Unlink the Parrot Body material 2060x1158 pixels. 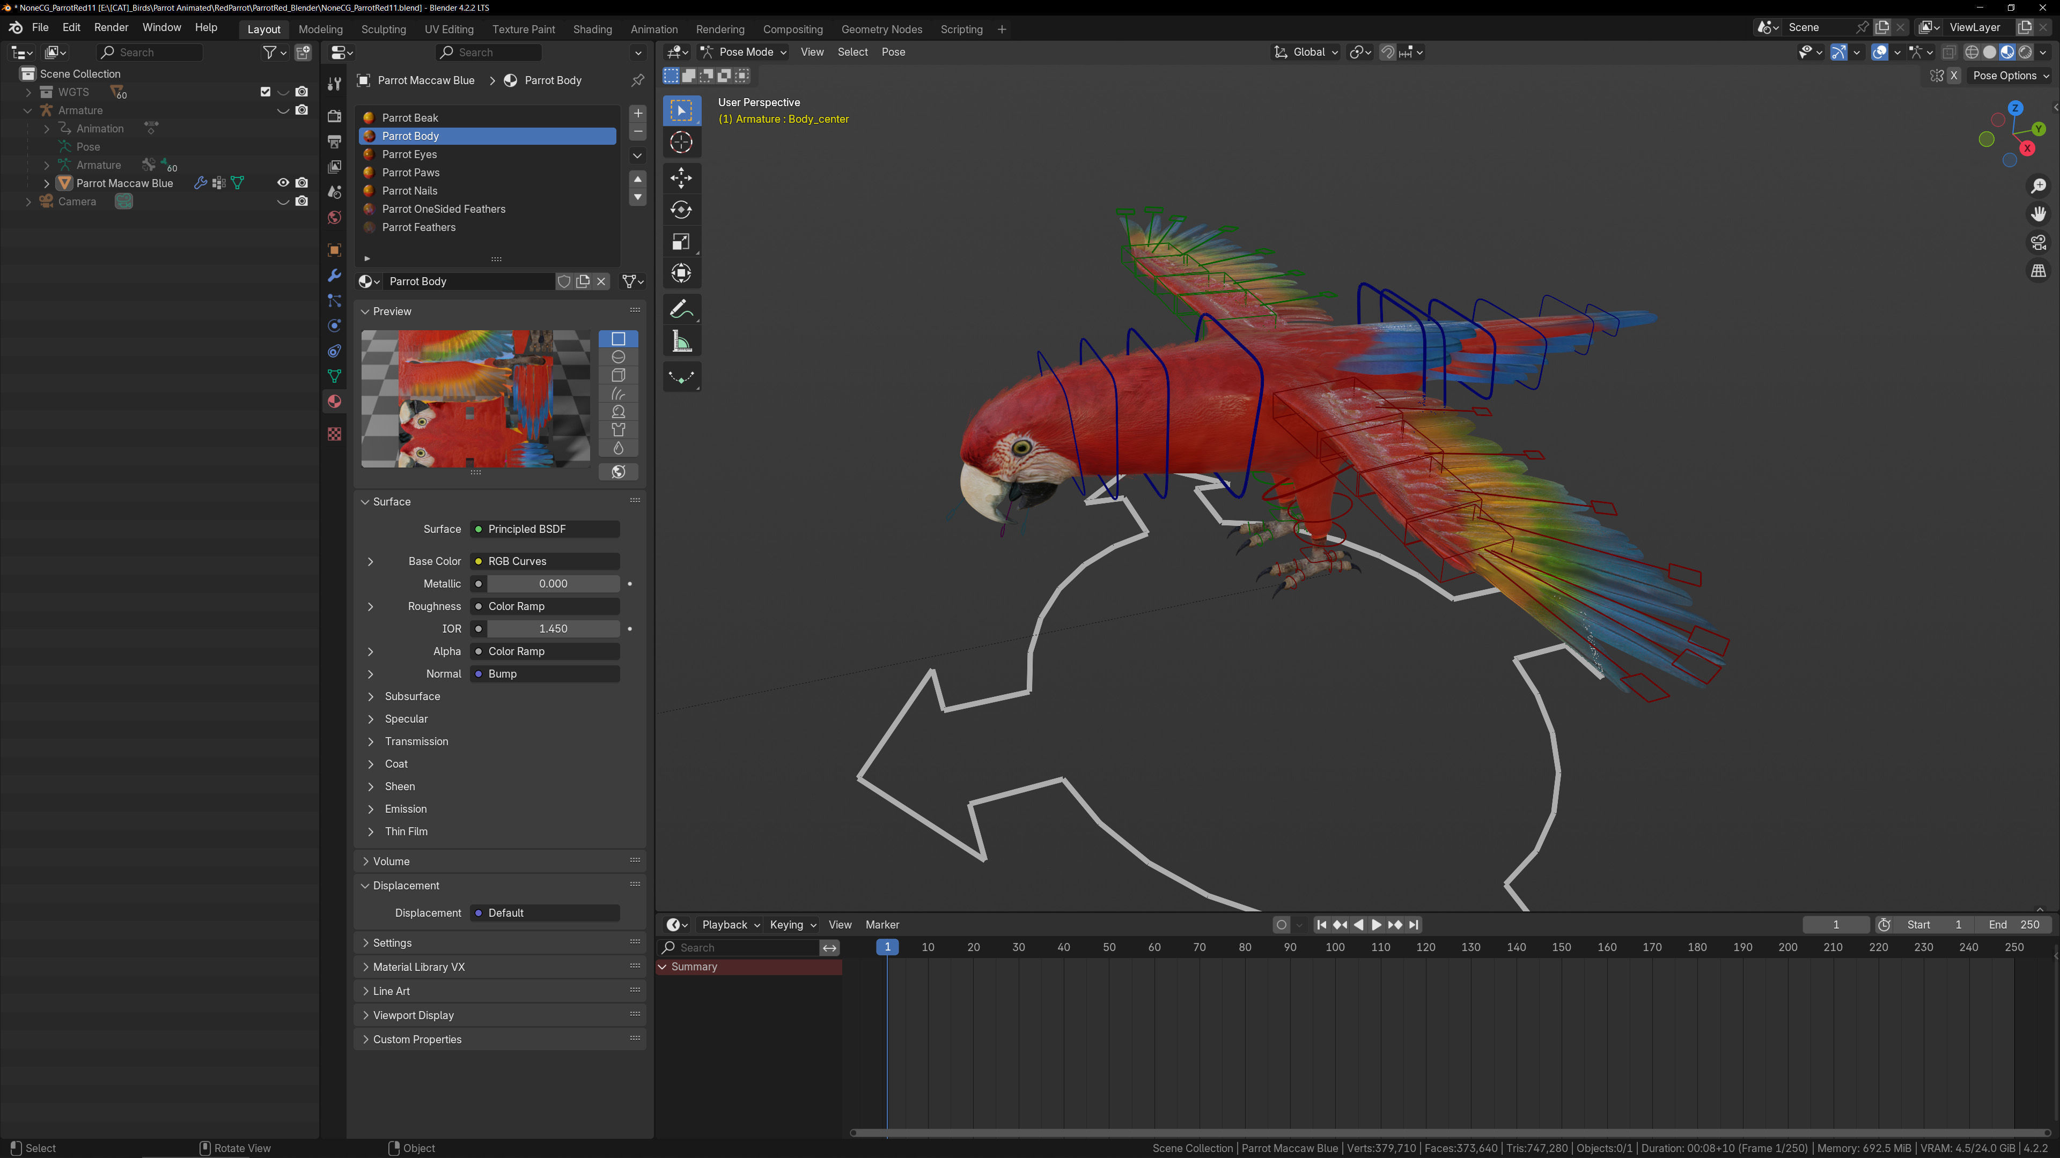coord(601,281)
